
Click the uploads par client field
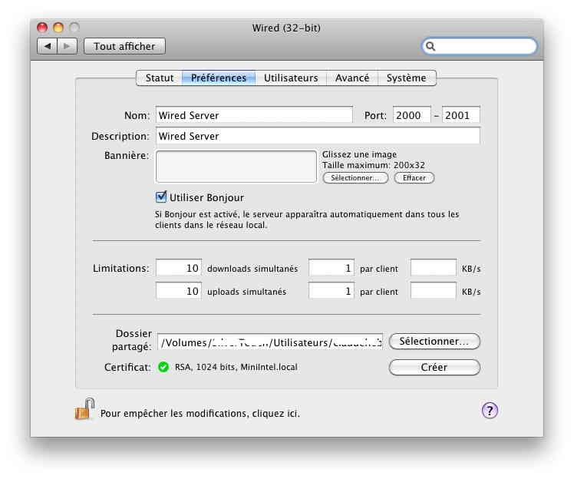coord(332,291)
